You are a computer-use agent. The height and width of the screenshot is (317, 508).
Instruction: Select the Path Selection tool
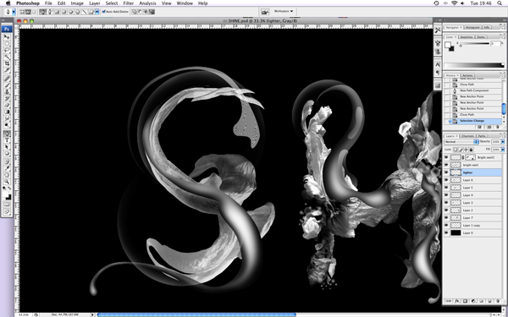(7, 147)
